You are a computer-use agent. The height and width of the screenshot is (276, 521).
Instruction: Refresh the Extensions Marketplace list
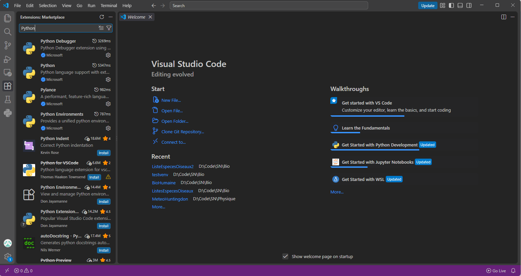coord(102,17)
